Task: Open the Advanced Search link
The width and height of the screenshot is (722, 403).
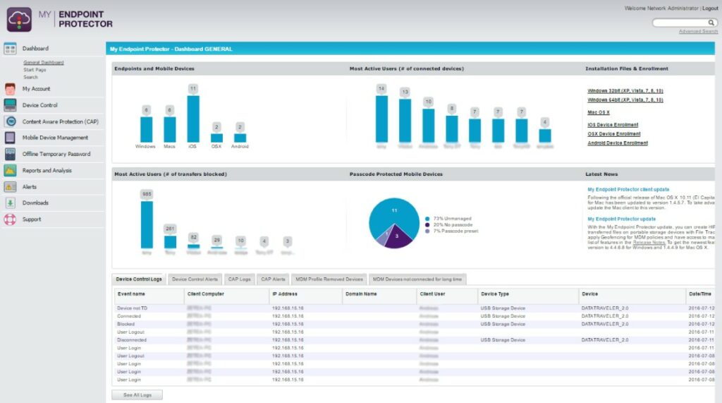Action: [x=698, y=32]
